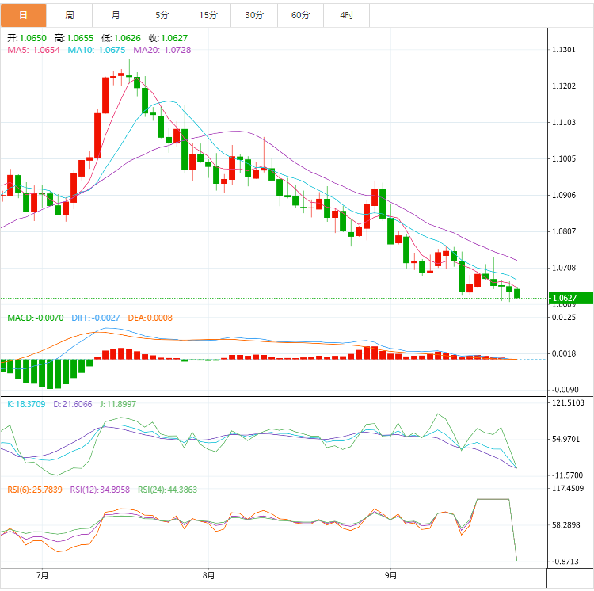Open the 月 monthly chart tab

click(x=116, y=15)
